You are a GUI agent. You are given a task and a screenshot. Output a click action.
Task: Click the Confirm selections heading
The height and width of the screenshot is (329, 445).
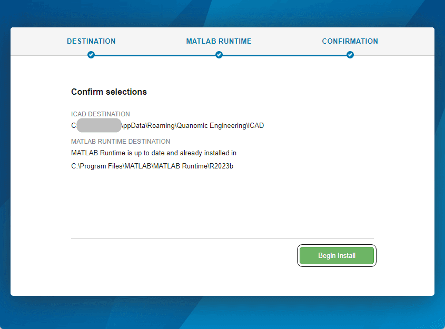click(108, 92)
